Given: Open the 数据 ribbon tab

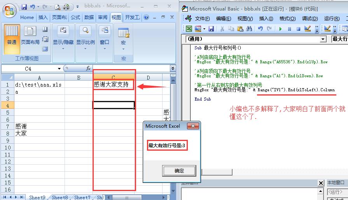Looking at the screenshot, I should coord(89,17).
